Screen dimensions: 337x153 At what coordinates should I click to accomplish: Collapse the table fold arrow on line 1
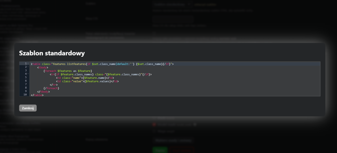point(28,64)
